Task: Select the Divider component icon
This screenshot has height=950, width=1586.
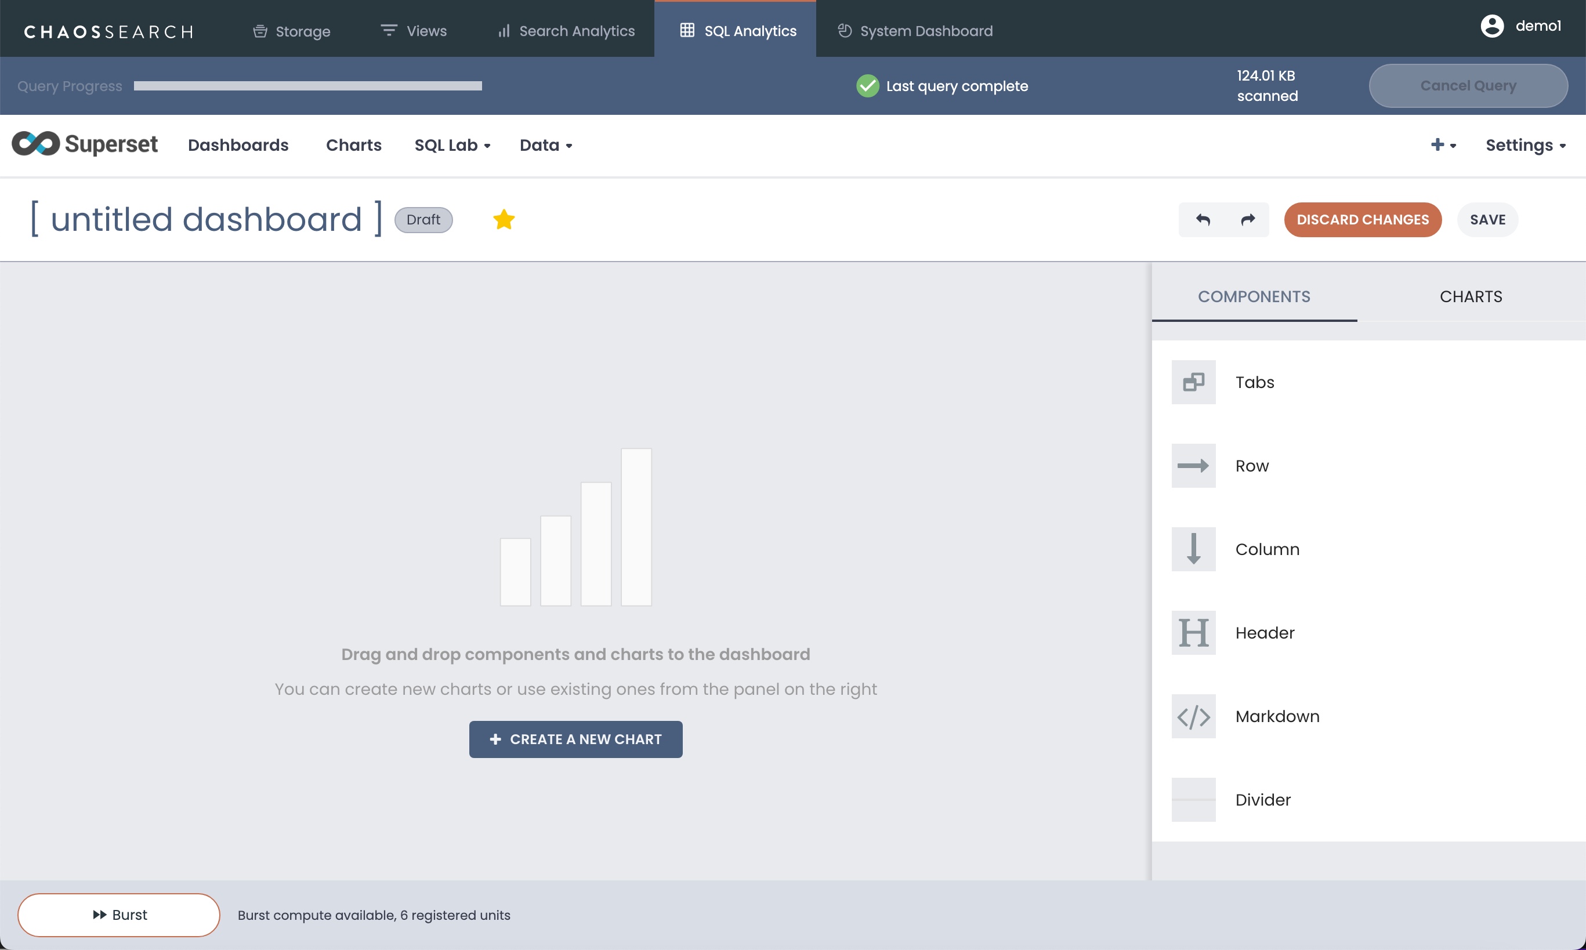Action: [1193, 800]
